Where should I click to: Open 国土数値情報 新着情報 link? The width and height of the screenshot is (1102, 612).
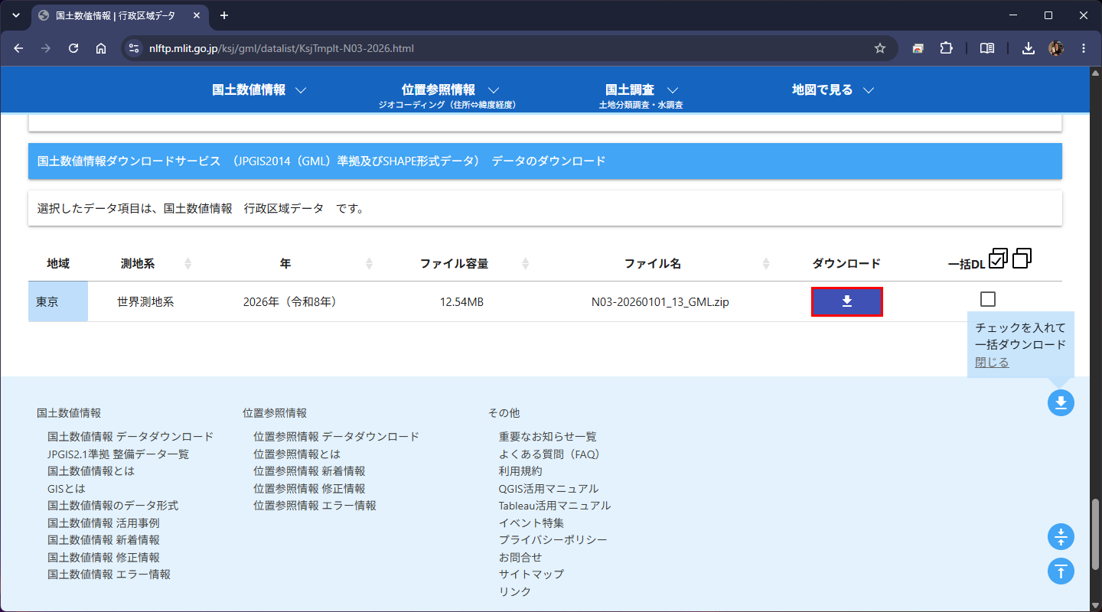click(x=103, y=540)
